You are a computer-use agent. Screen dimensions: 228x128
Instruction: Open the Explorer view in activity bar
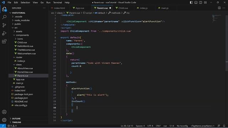click(x=4, y=9)
